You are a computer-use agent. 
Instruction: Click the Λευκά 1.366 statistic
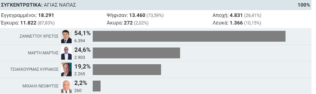click(x=237, y=23)
